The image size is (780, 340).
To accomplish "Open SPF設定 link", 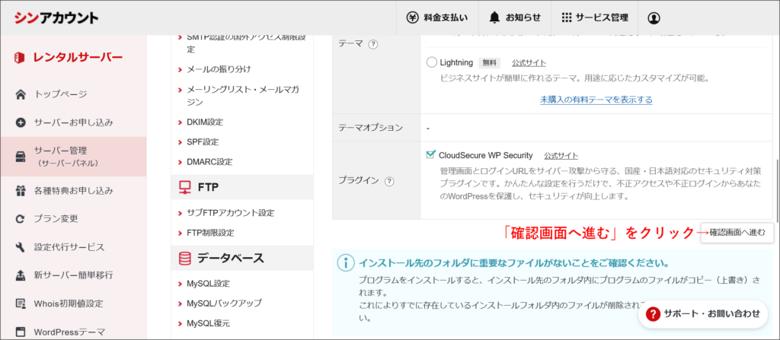I will tap(203, 142).
